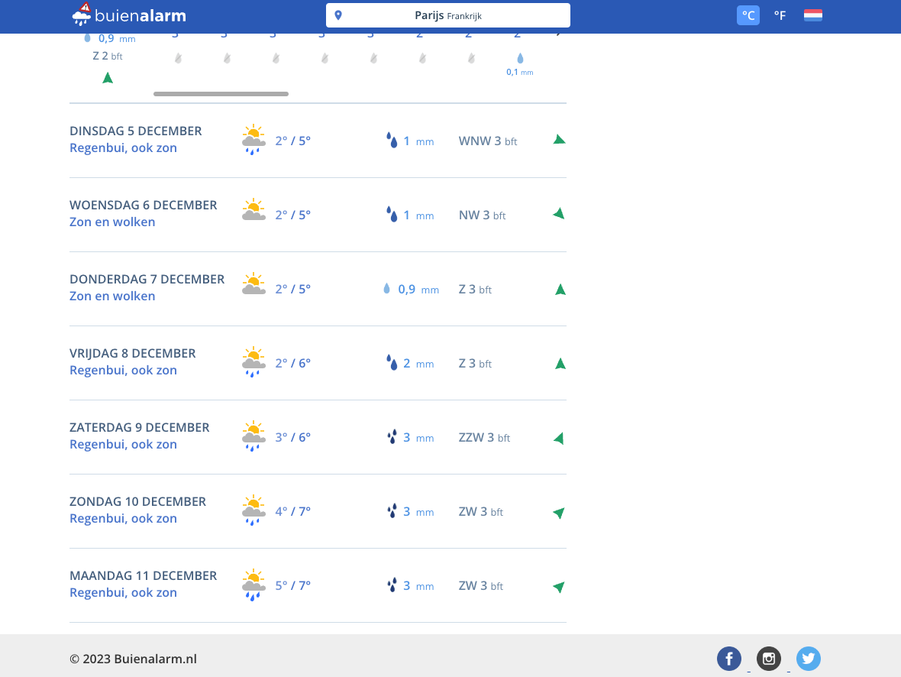Click the buienalarm logo in header
Image resolution: width=901 pixels, height=677 pixels.
pyautogui.click(x=129, y=15)
